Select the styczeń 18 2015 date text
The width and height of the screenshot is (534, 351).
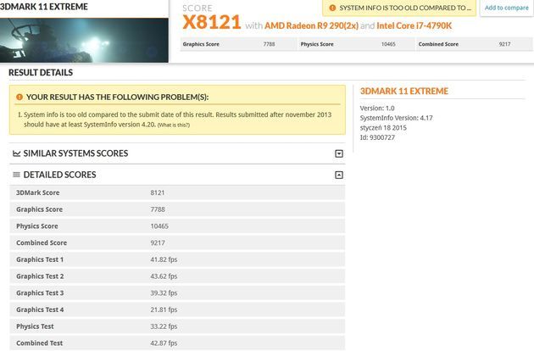383,128
